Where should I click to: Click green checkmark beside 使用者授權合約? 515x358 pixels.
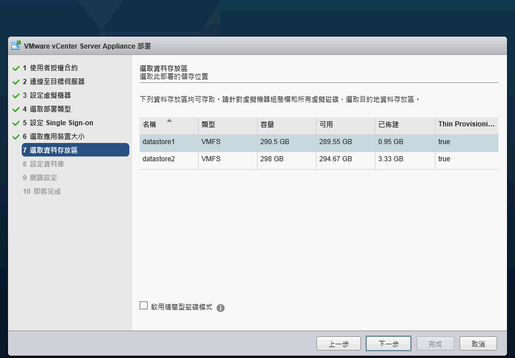pyautogui.click(x=16, y=68)
